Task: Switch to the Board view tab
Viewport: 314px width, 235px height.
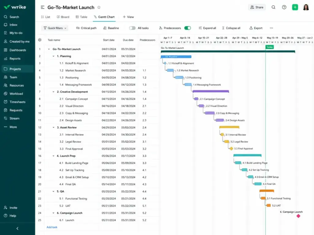Action: [x=63, y=17]
